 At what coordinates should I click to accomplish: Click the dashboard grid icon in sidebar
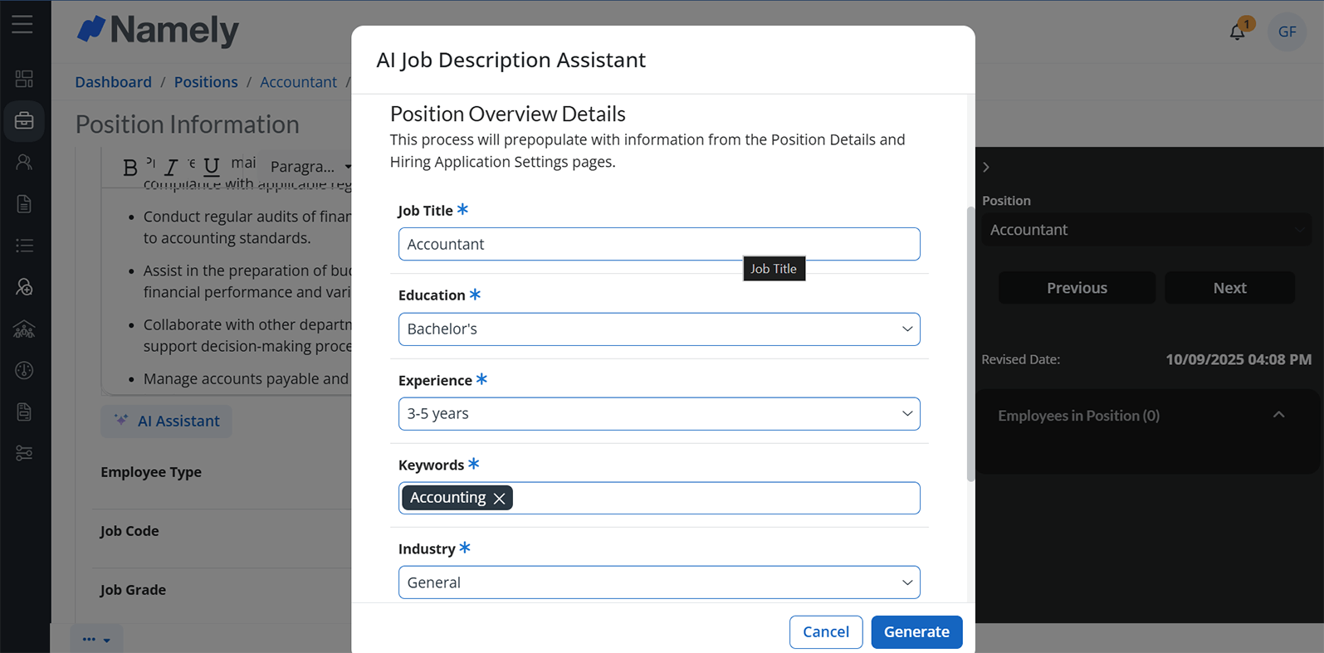(x=24, y=79)
